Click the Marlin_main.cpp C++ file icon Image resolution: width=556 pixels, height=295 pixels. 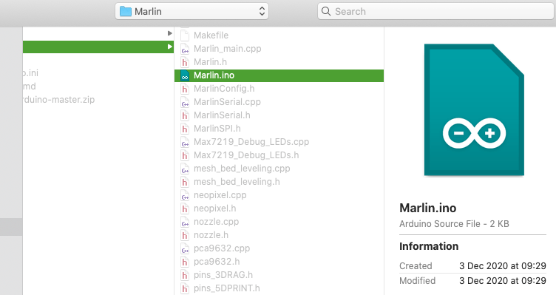coord(185,49)
